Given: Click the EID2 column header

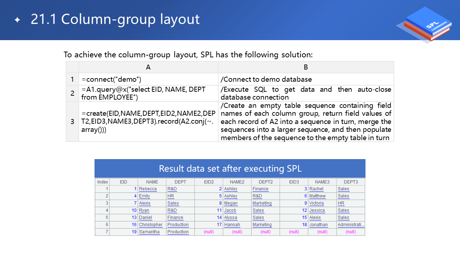Looking at the screenshot, I should [208, 182].
